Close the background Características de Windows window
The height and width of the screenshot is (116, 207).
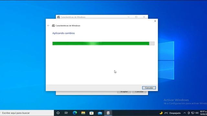[144, 17]
